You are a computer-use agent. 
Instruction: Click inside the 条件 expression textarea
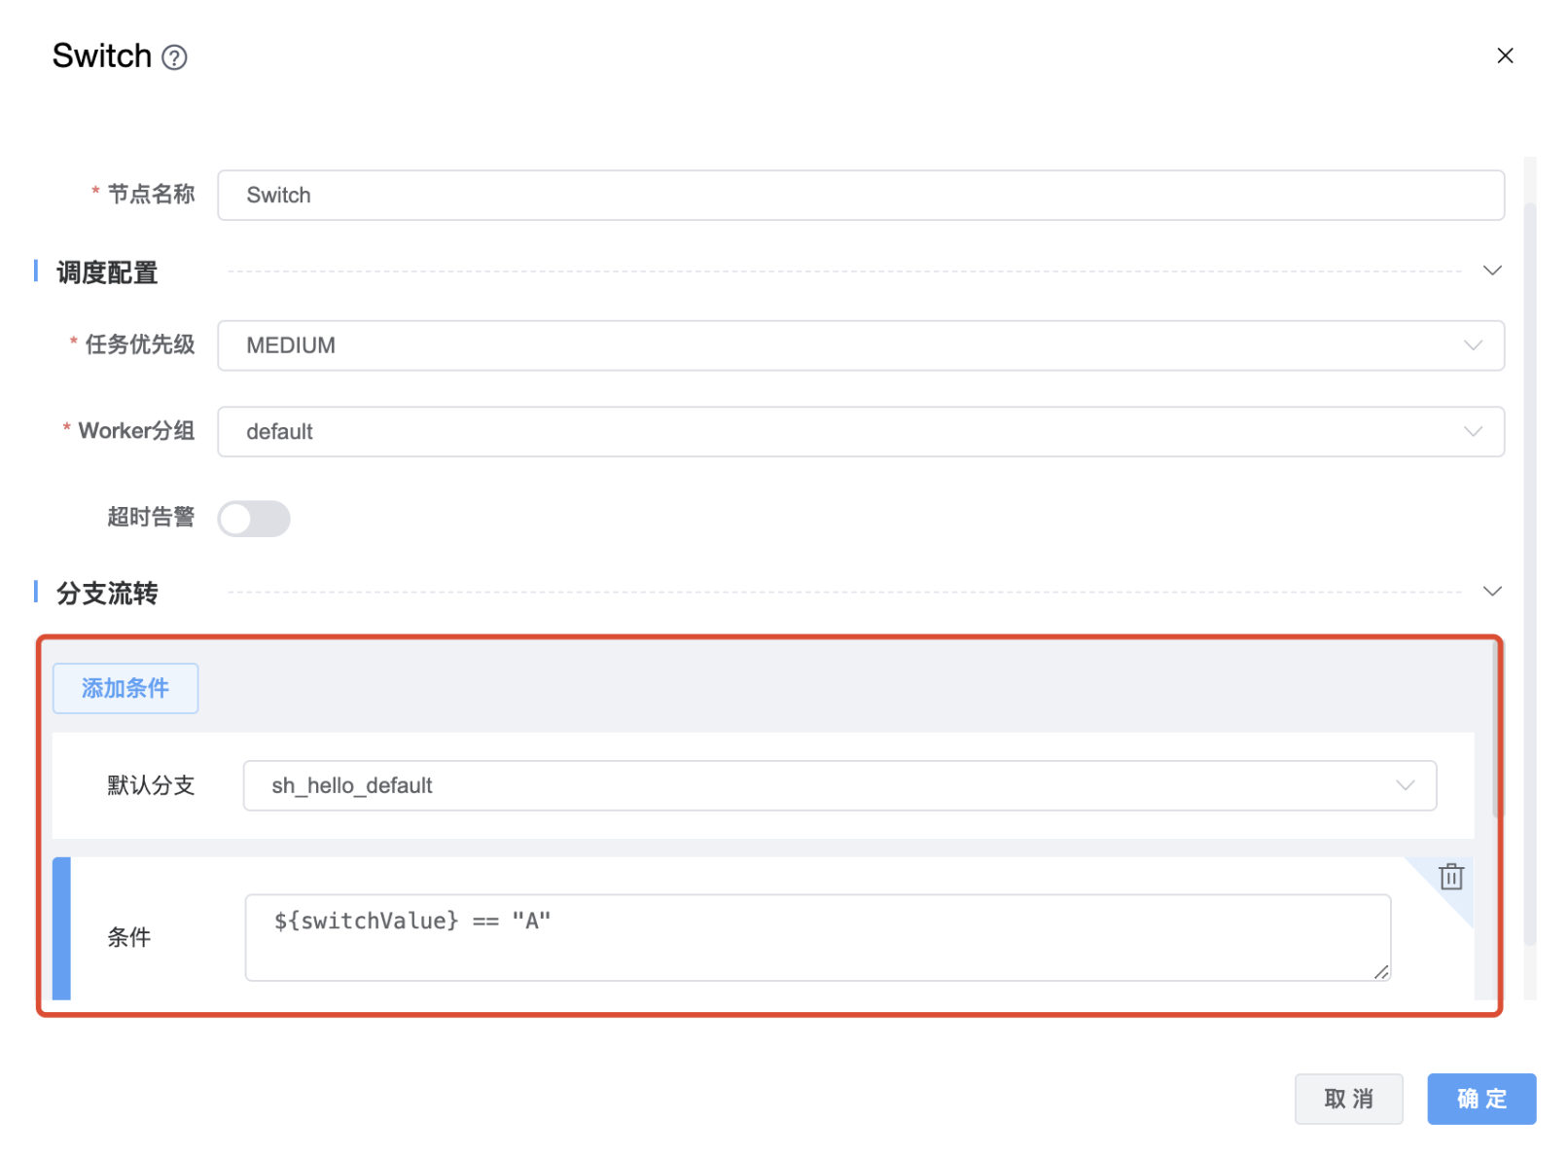click(x=817, y=938)
